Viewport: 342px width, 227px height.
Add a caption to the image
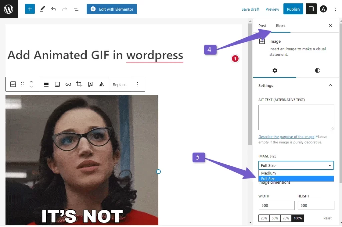click(x=57, y=84)
